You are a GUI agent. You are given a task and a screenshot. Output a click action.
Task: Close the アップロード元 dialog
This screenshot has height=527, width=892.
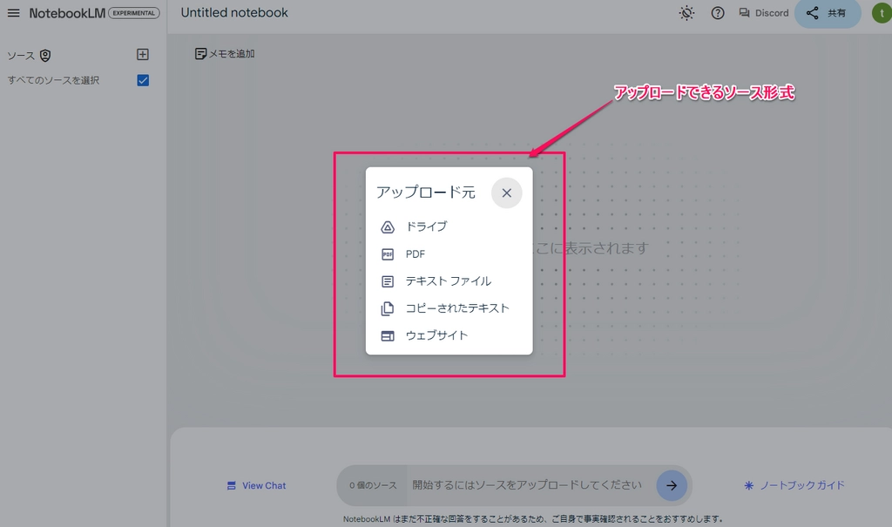click(x=506, y=193)
